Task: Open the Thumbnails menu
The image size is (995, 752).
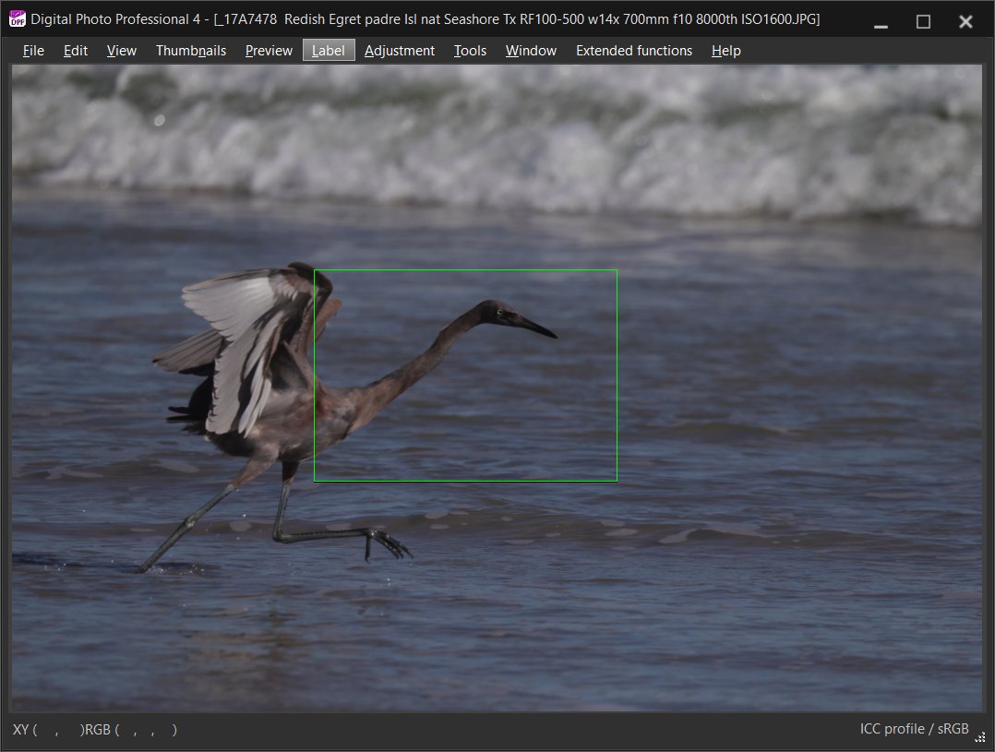Action: coord(190,51)
